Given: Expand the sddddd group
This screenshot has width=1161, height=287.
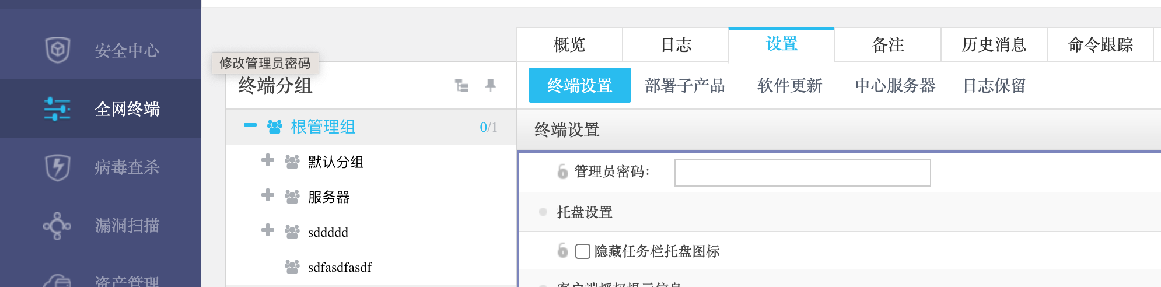Looking at the screenshot, I should click(268, 230).
